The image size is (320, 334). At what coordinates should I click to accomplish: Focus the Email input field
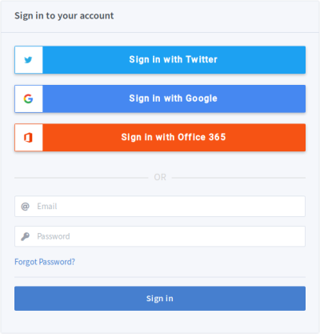tap(160, 207)
